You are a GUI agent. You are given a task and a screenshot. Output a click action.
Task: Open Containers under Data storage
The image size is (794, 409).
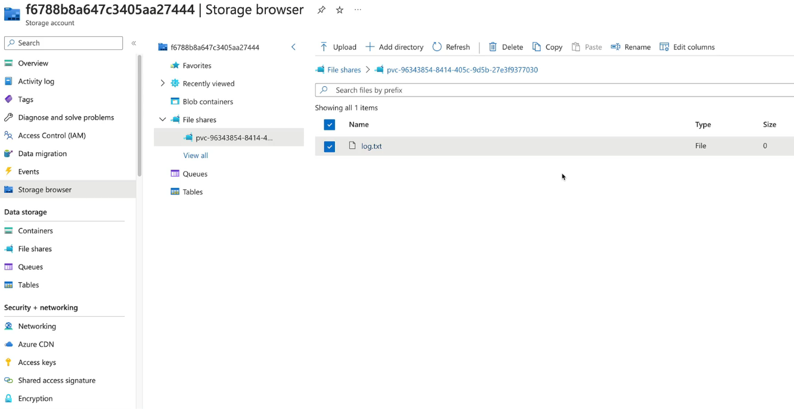[35, 231]
